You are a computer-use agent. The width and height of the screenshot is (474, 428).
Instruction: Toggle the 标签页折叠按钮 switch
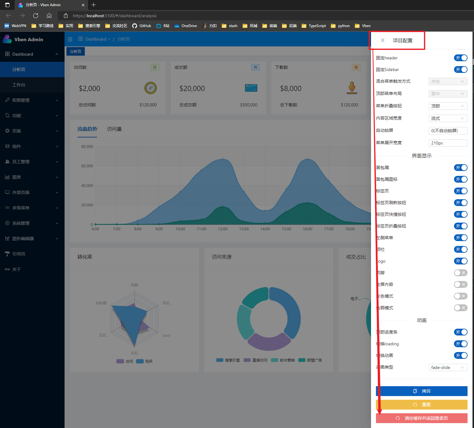click(460, 226)
